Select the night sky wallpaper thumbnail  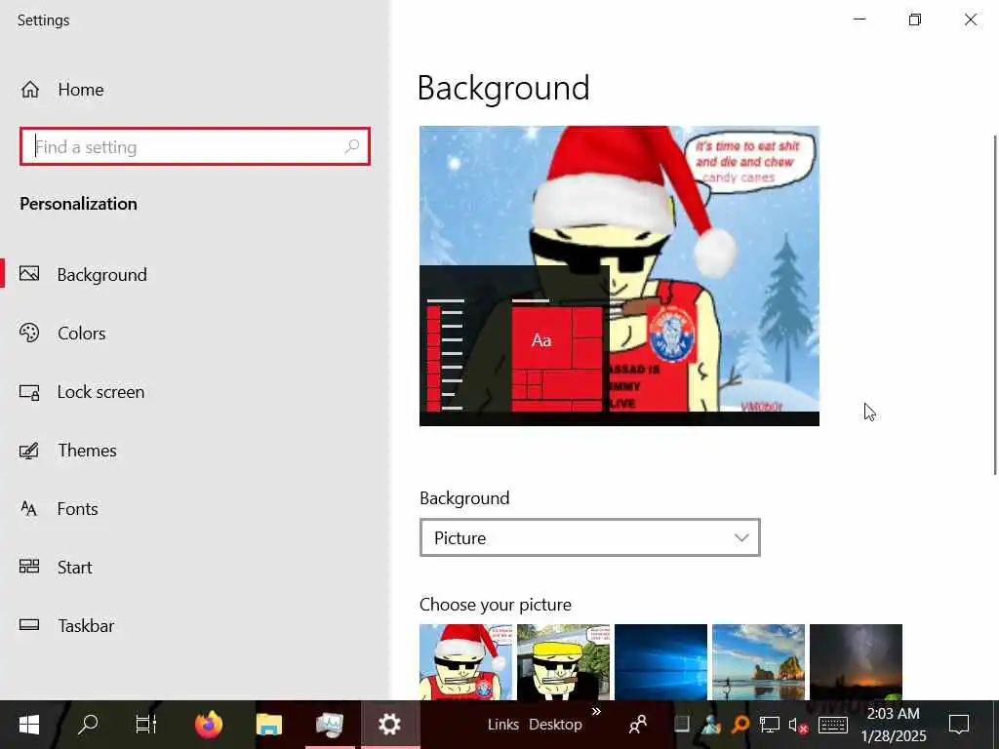pyautogui.click(x=856, y=662)
